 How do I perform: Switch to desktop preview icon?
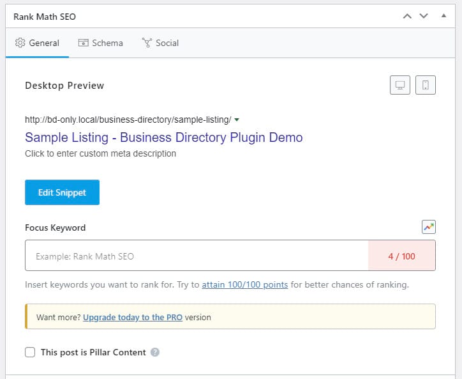pyautogui.click(x=400, y=85)
